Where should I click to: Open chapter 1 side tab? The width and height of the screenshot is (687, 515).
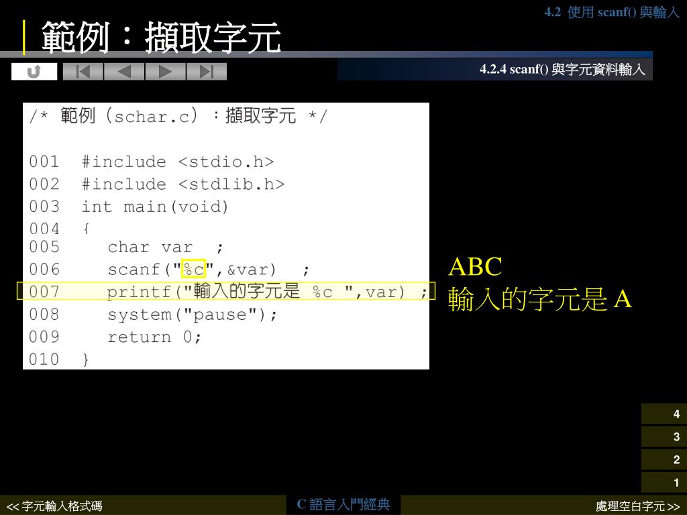pos(664,482)
